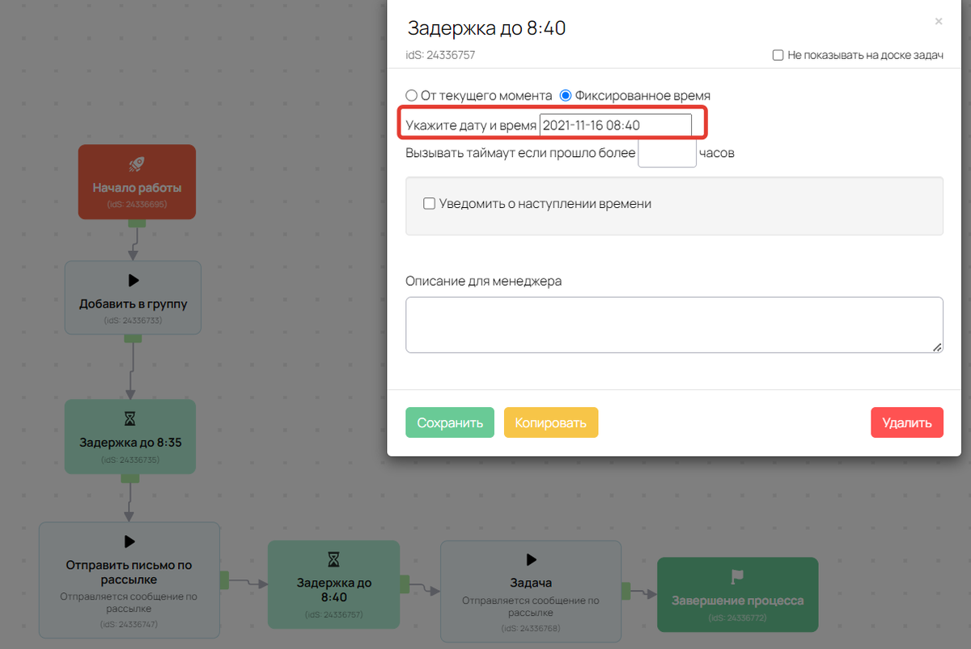Check Уведомить о наступлении времени
The width and height of the screenshot is (971, 649).
pyautogui.click(x=429, y=203)
